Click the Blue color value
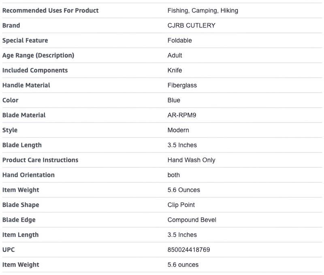This screenshot has width=324, height=275. tap(174, 100)
